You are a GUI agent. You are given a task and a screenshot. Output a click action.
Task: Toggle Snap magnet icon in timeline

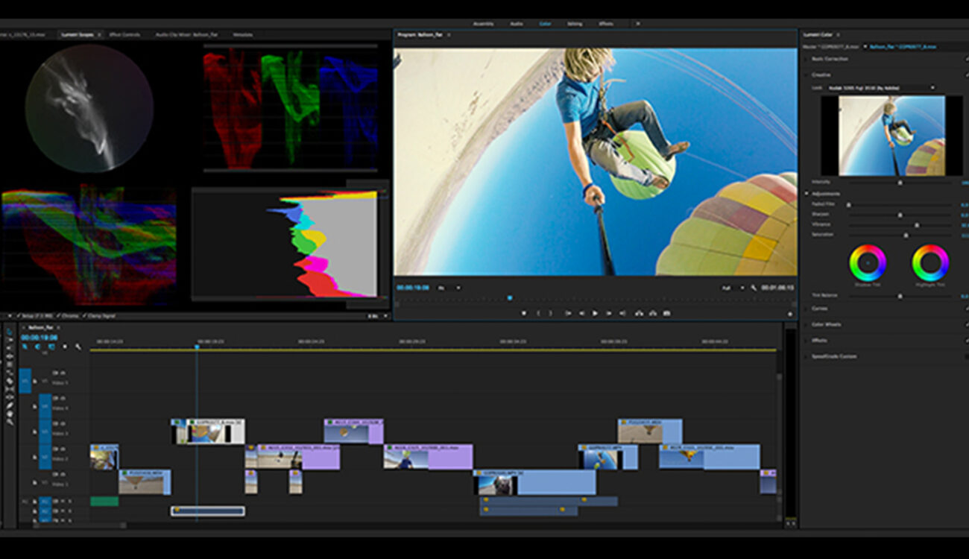pyautogui.click(x=37, y=347)
